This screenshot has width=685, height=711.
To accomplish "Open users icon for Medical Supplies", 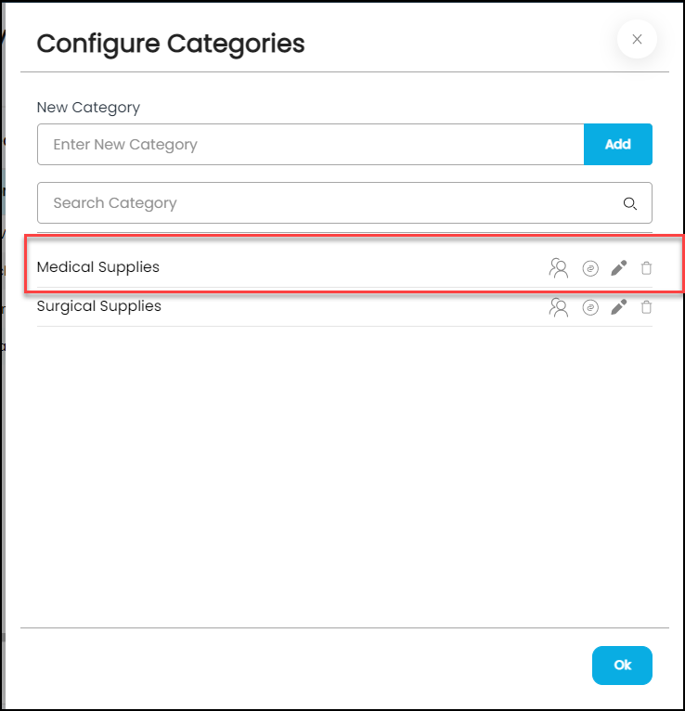I will tap(558, 268).
